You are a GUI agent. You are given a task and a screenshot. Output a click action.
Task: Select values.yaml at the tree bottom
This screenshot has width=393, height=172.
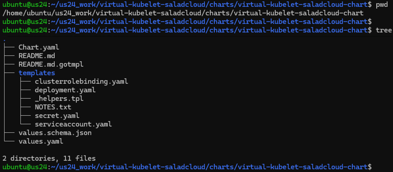41,141
